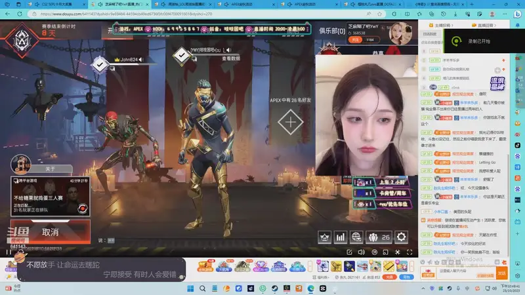
Task: Send chat message with 发送 button
Action: [501, 273]
